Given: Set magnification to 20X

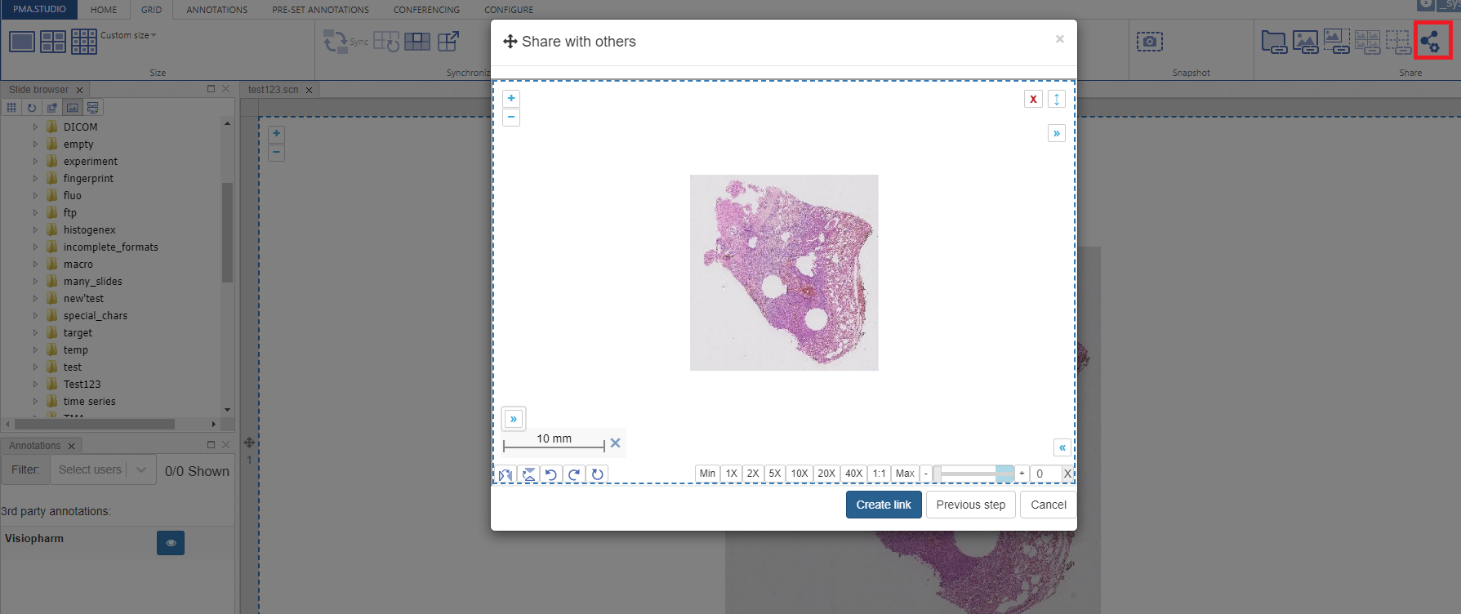Looking at the screenshot, I should pos(826,474).
